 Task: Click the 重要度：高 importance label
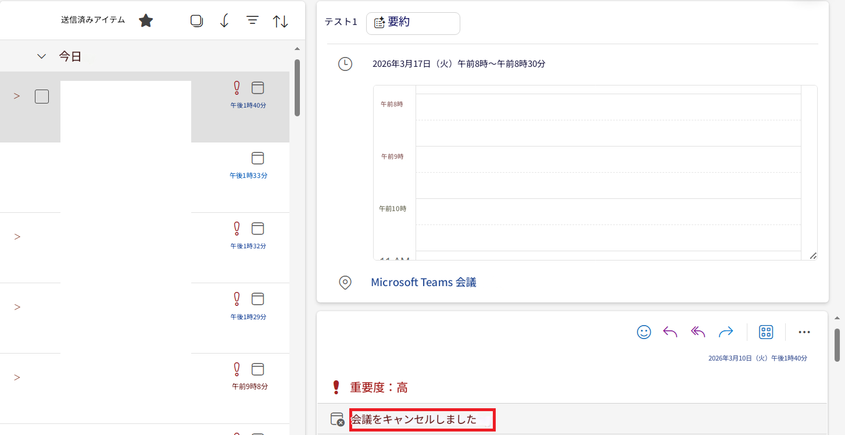point(379,387)
